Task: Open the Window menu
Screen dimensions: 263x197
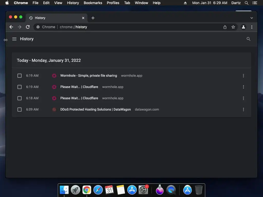Action: point(142,3)
